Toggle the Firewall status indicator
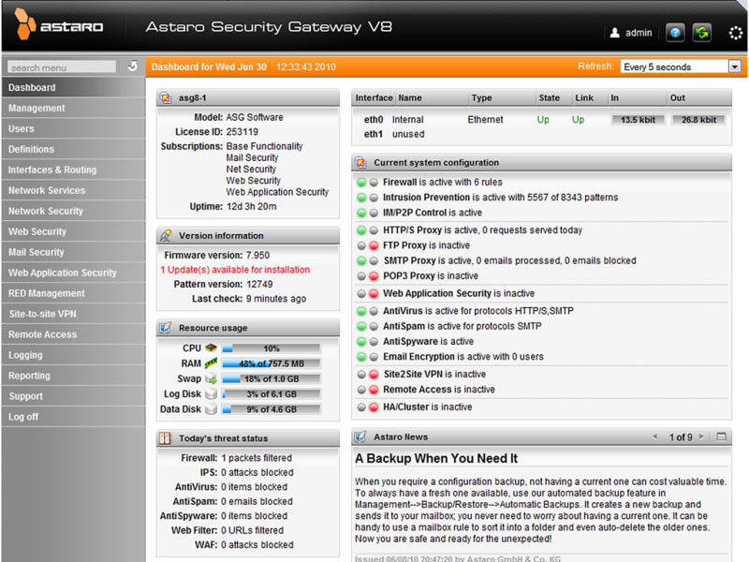The height and width of the screenshot is (562, 749). pos(367,182)
